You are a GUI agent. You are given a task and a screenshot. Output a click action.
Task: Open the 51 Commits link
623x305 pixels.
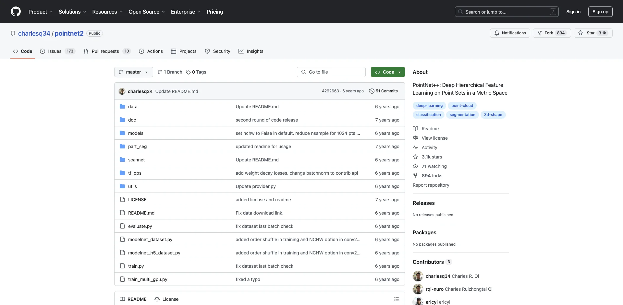(x=384, y=91)
